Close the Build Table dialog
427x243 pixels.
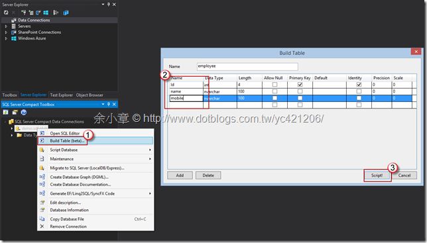416,51
